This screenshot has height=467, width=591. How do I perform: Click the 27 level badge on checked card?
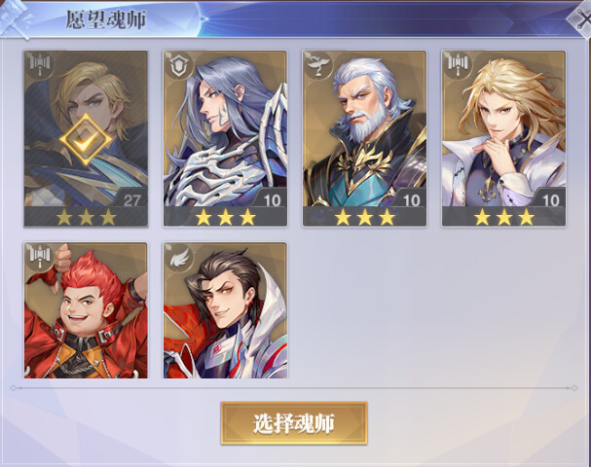[131, 200]
